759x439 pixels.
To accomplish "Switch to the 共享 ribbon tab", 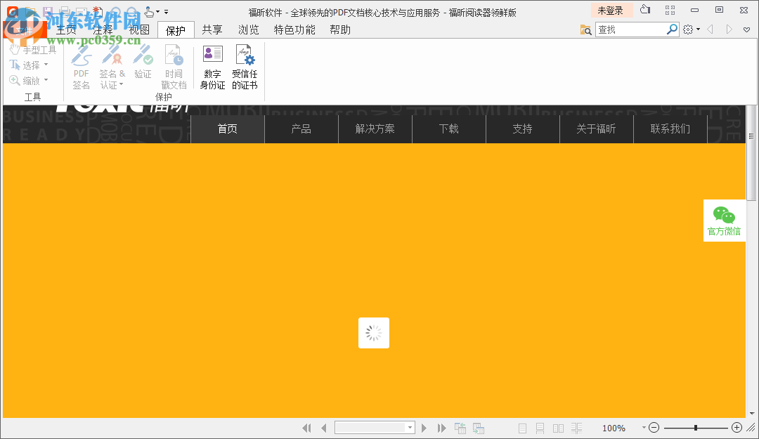I will tap(212, 30).
